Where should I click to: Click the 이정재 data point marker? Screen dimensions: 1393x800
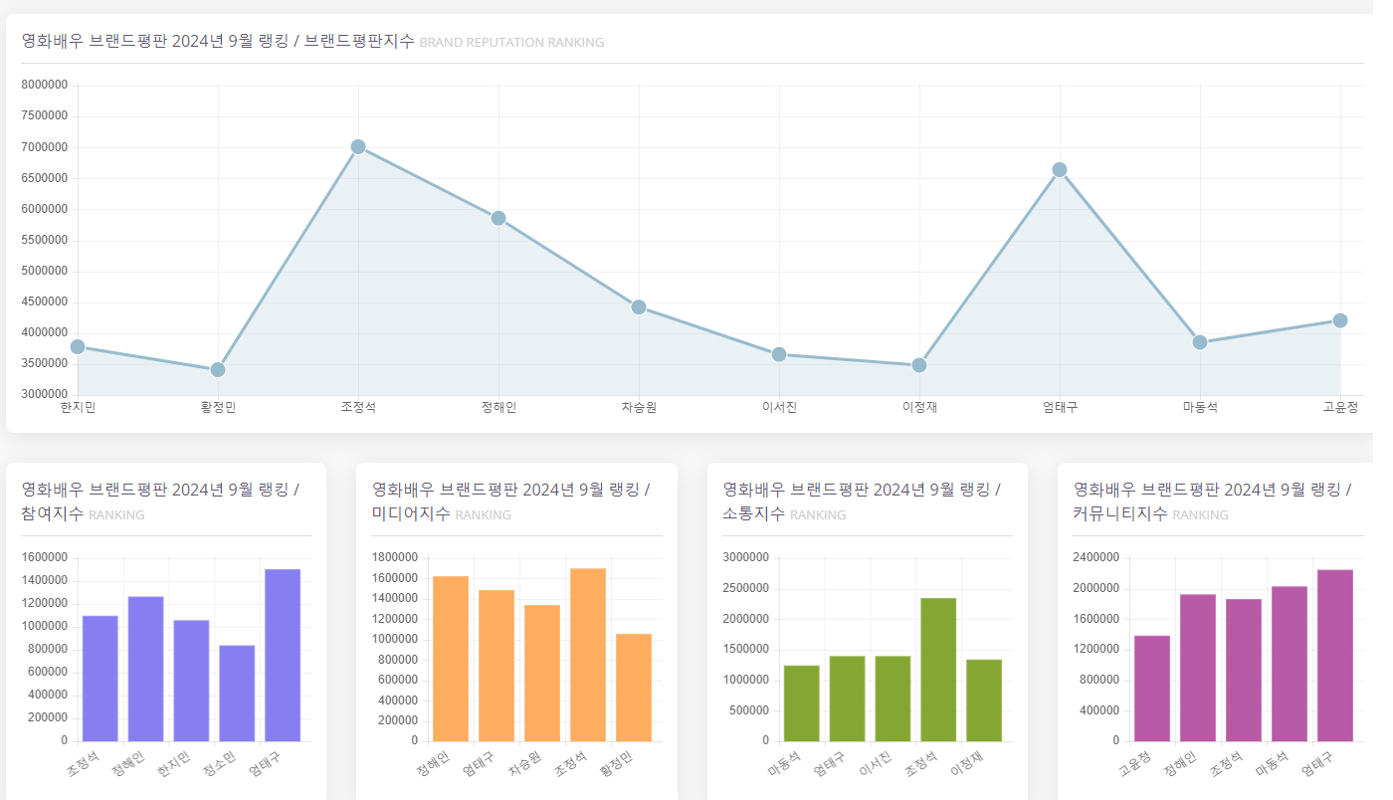(919, 365)
